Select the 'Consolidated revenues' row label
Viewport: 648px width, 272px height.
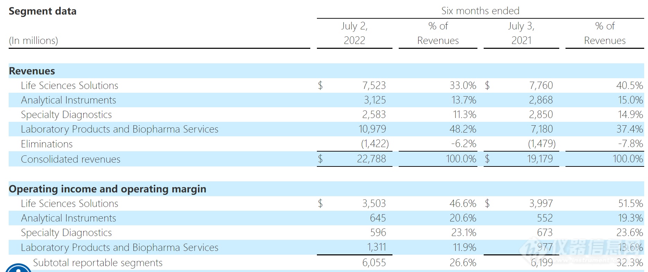point(70,159)
